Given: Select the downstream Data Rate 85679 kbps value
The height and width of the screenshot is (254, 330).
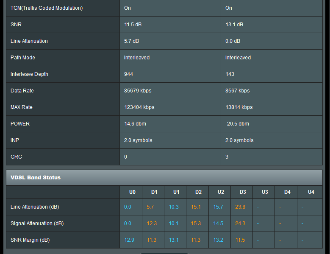Looking at the screenshot, I should [138, 91].
